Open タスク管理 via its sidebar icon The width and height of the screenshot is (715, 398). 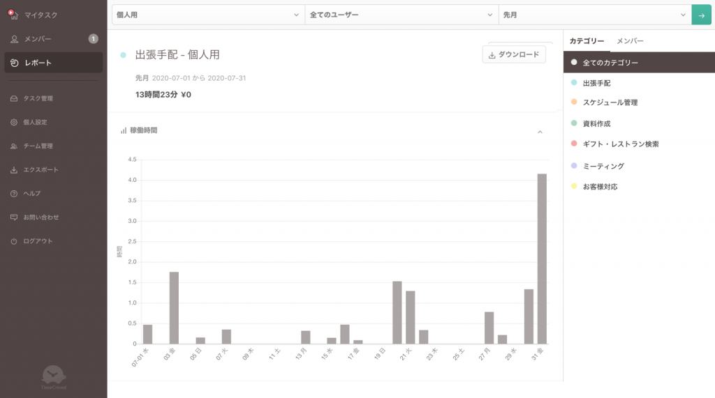pyautogui.click(x=14, y=98)
